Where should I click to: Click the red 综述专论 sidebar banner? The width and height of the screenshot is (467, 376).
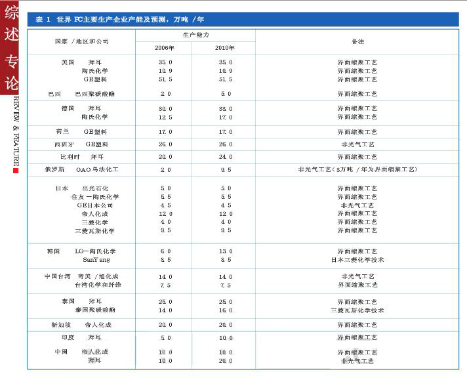[12, 49]
